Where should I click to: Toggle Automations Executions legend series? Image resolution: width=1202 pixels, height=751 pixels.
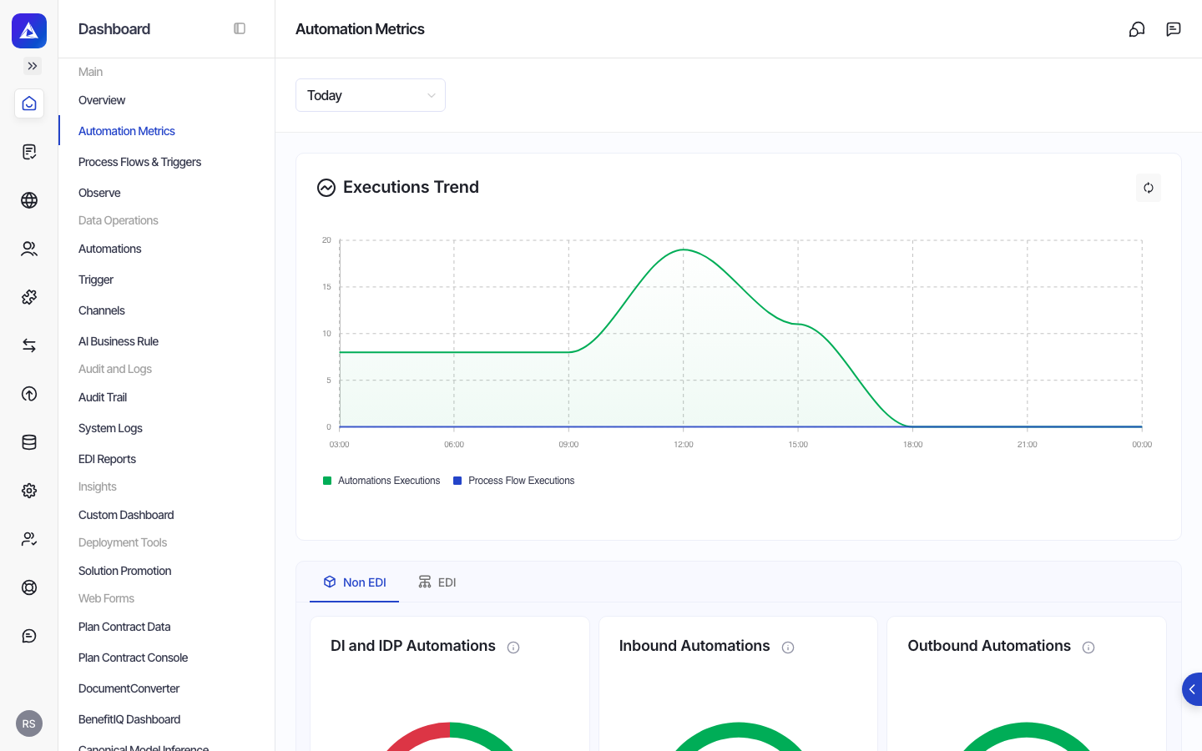381,481
